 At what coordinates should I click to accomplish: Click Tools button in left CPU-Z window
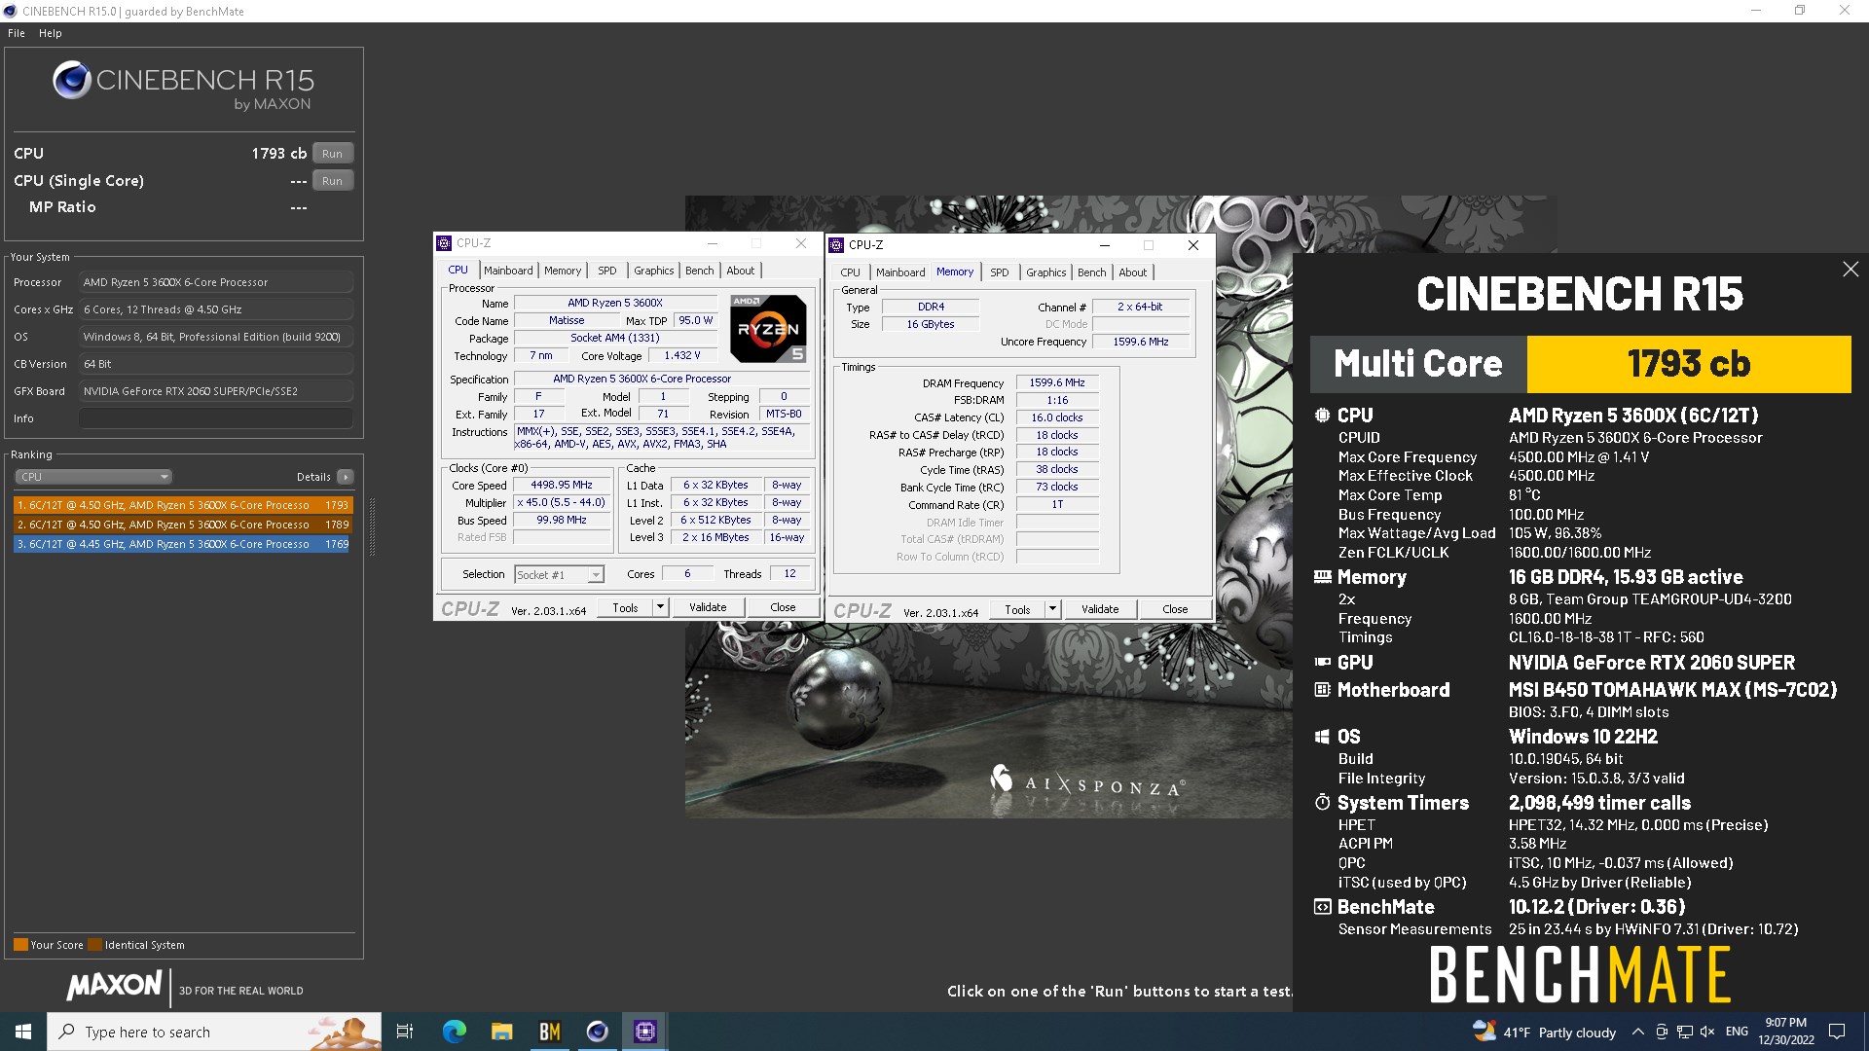625,607
